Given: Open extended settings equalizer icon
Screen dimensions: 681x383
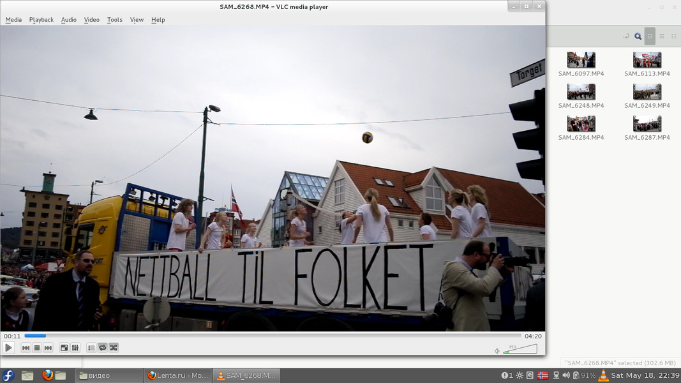Looking at the screenshot, I should (x=75, y=348).
